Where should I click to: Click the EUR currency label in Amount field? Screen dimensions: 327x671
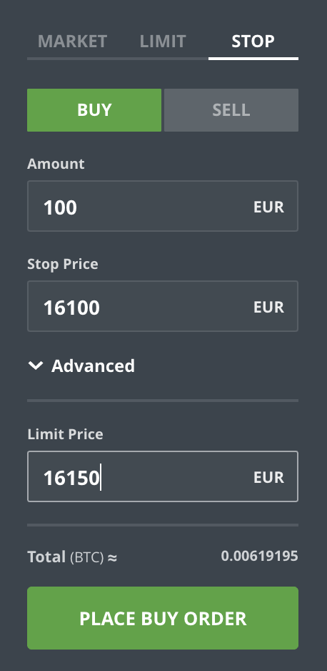click(269, 207)
